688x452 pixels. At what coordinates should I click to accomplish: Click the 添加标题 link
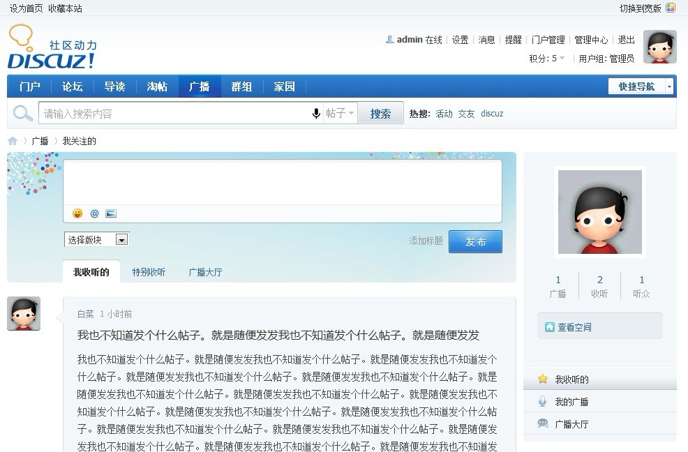coord(426,241)
